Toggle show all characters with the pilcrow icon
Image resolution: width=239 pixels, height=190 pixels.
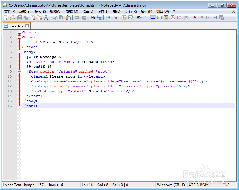146,18
